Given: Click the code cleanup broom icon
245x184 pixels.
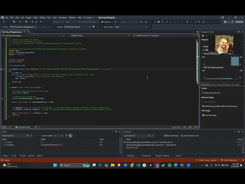Looking at the screenshot, I should [36, 127].
